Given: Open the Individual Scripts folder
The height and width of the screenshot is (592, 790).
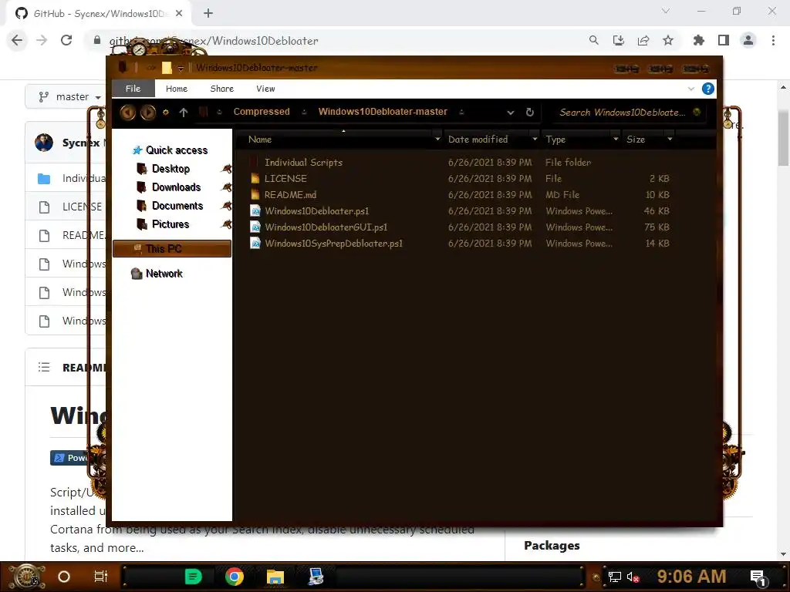Looking at the screenshot, I should coord(303,163).
